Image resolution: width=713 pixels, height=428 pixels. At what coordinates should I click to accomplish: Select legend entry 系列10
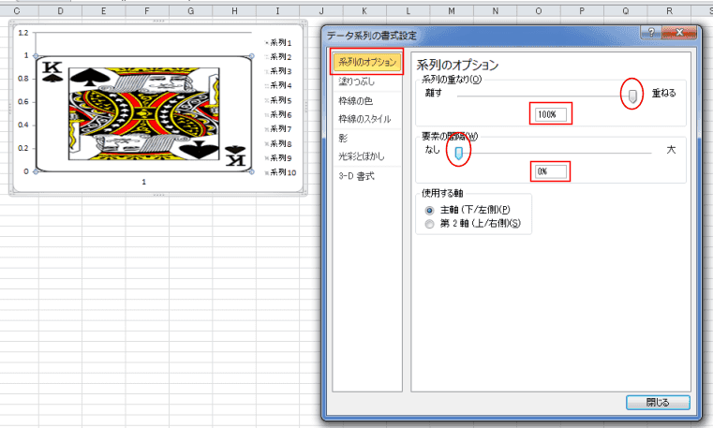coord(280,172)
